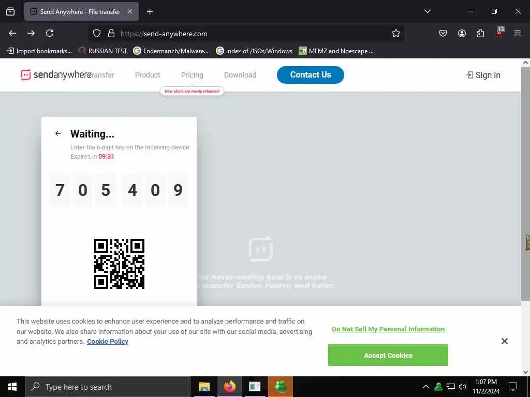This screenshot has width=530, height=397.
Task: Open the Download menu item
Action: click(x=240, y=75)
